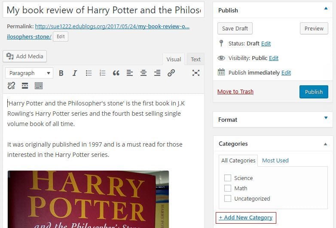336x228 pixels.
Task: Switch to the Visual editor tab
Action: point(174,59)
